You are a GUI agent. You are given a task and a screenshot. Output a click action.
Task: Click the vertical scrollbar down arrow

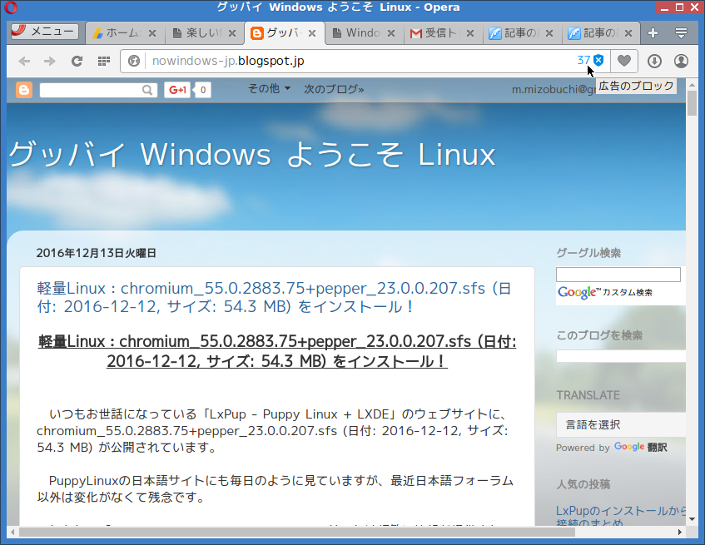click(x=692, y=519)
